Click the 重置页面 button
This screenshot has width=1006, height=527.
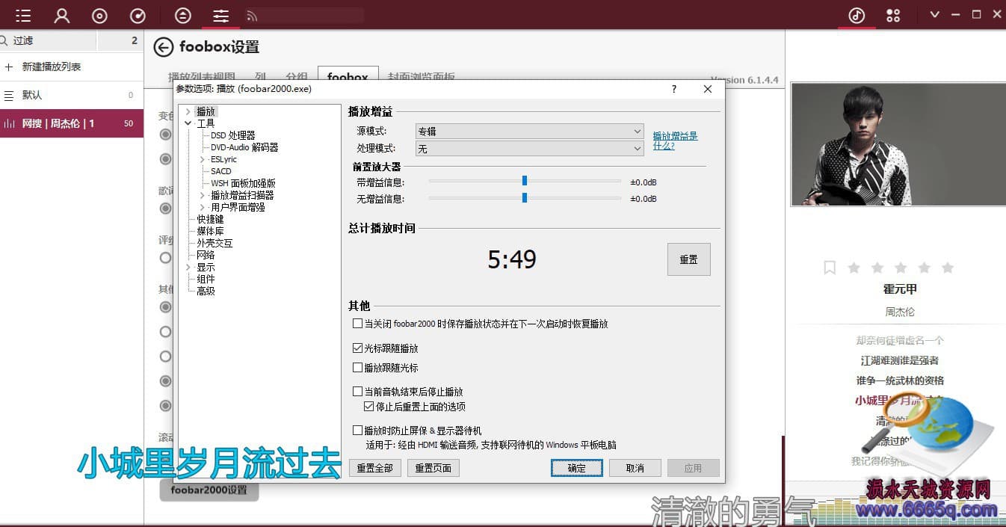433,468
